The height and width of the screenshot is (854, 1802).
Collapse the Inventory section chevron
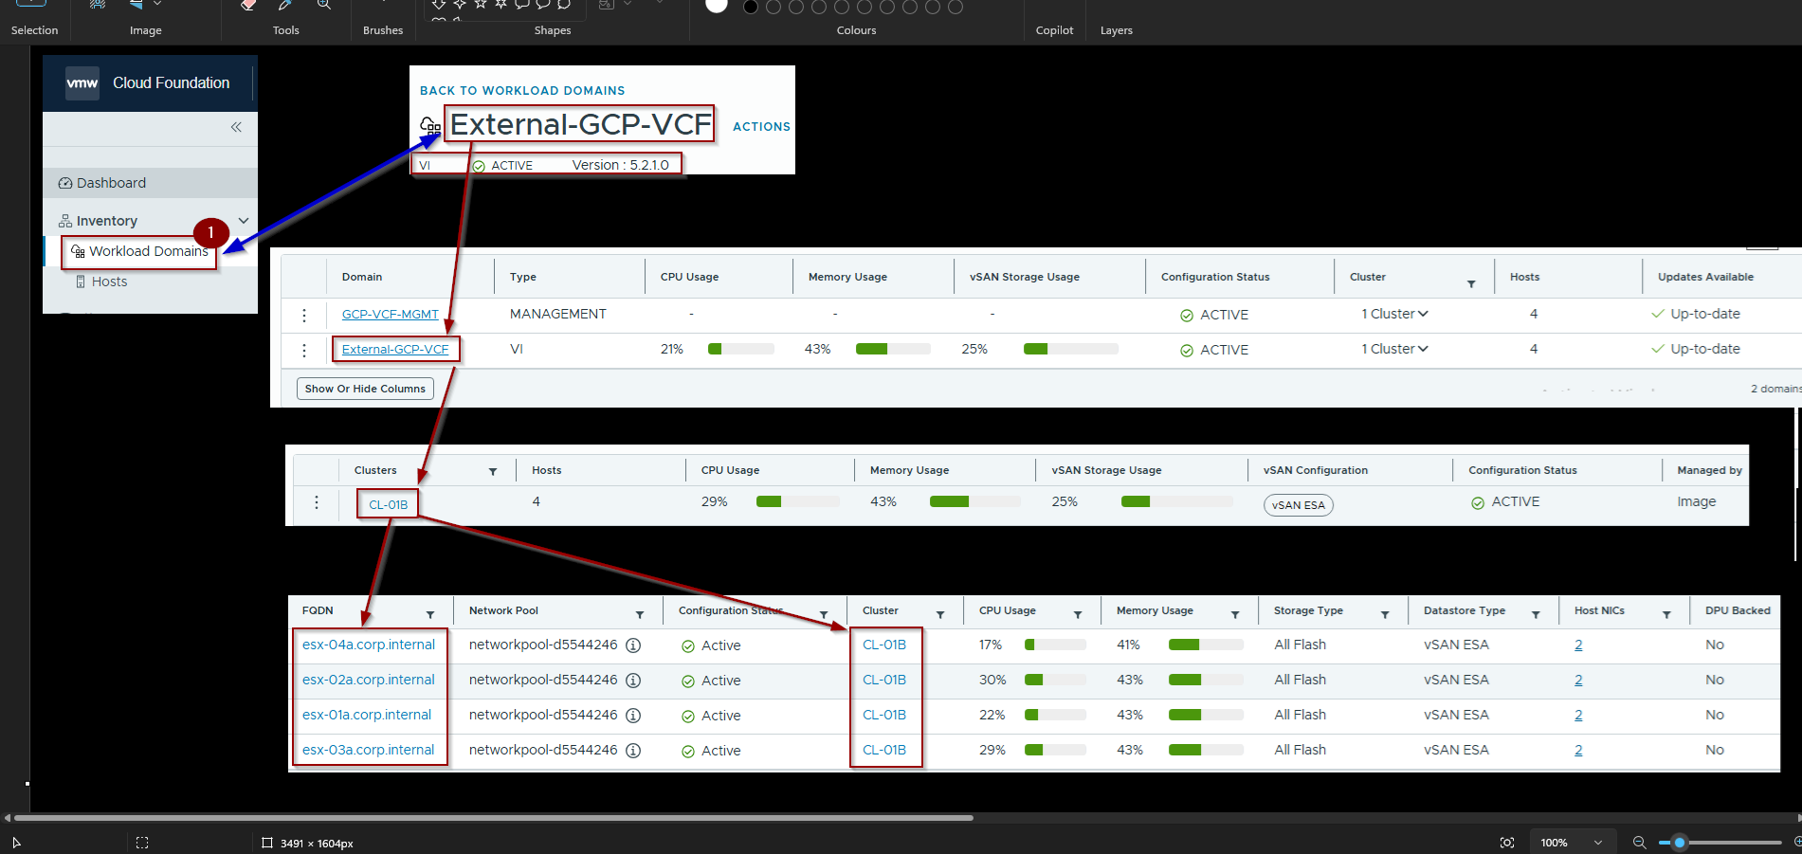tap(244, 221)
